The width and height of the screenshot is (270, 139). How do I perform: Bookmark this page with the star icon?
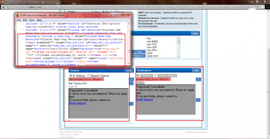pos(262,7)
